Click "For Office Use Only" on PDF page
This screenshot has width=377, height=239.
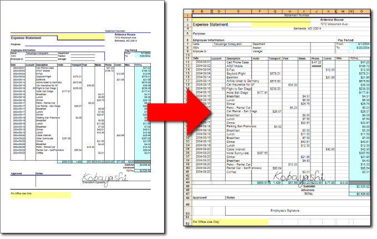pyautogui.click(x=21, y=193)
